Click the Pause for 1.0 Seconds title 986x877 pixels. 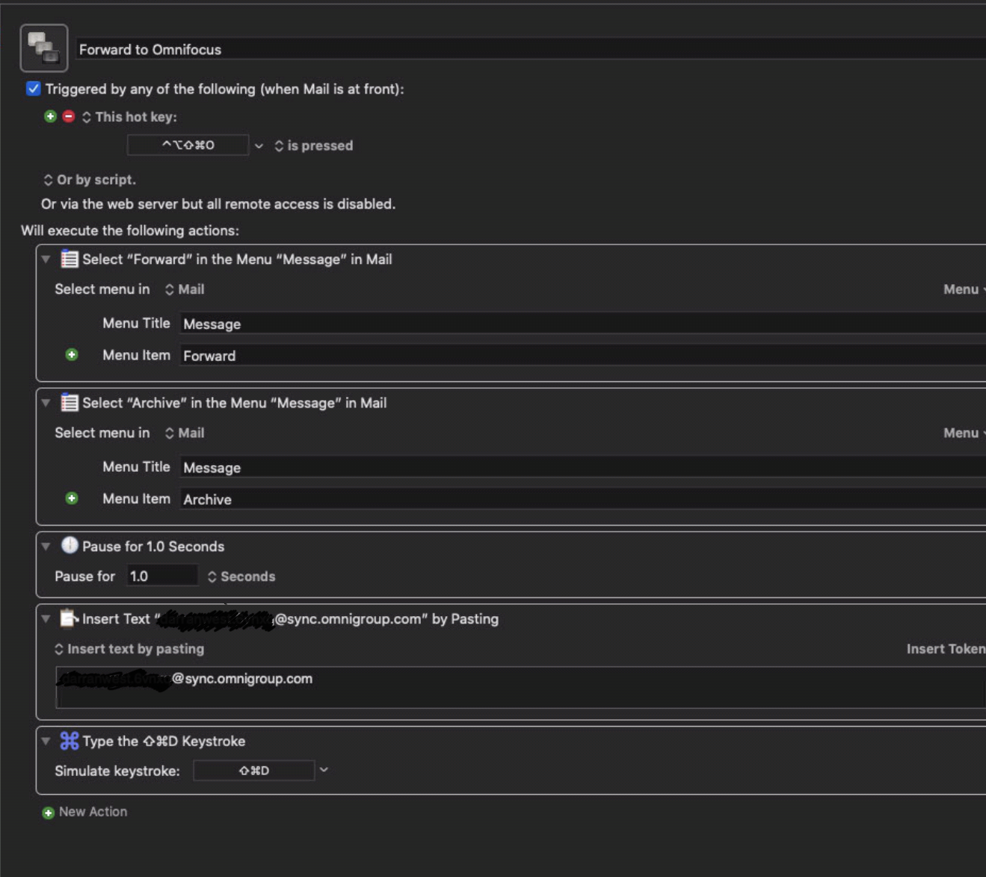coord(153,547)
